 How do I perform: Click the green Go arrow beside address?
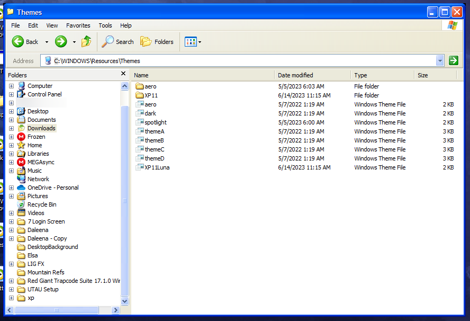click(x=454, y=60)
